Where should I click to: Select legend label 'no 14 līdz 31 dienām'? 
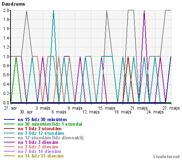[x=41, y=156]
